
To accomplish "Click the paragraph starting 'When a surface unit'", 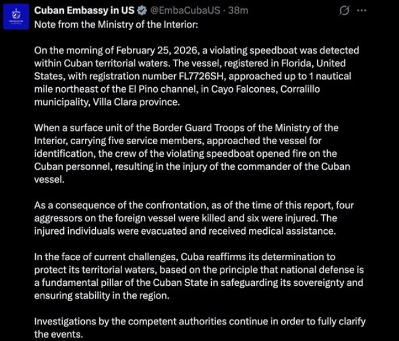I will click(x=191, y=154).
